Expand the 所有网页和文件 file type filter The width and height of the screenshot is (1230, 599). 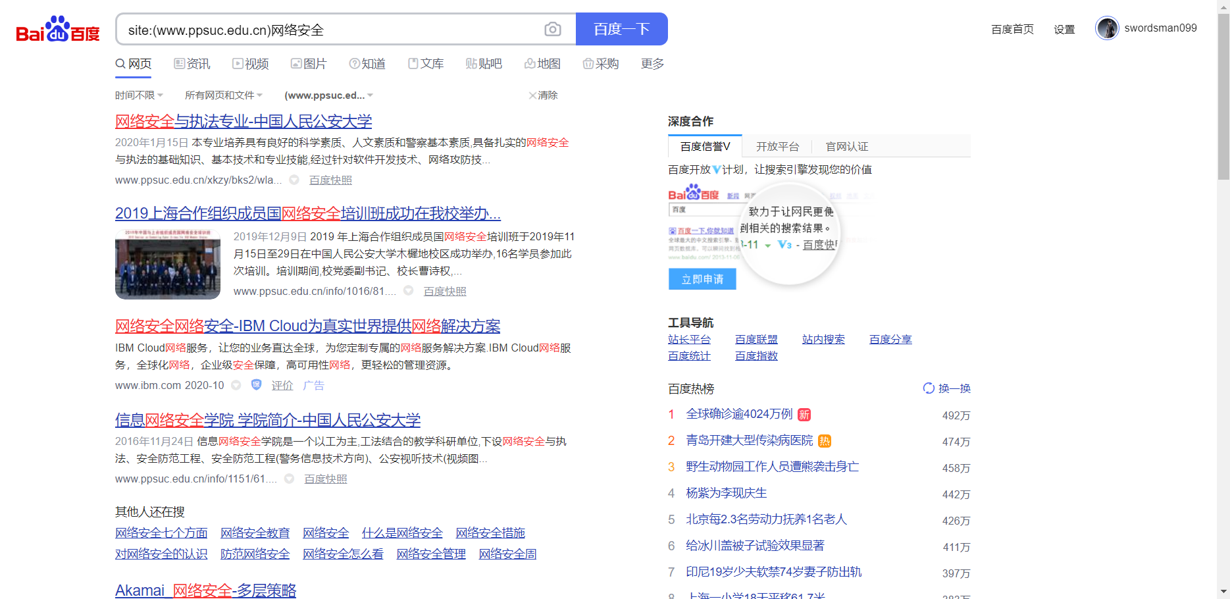click(224, 95)
